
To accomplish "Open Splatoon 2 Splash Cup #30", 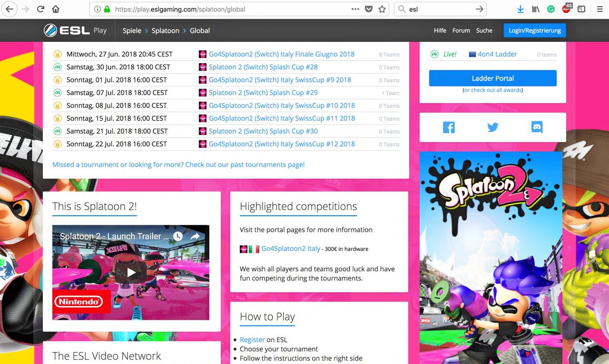I will click(x=263, y=131).
